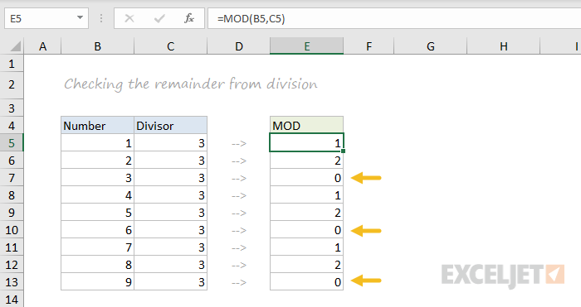The image size is (581, 307).
Task: Select column D header
Action: pyautogui.click(x=239, y=46)
